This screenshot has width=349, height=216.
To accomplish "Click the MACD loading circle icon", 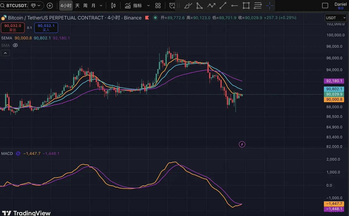I will [x=18, y=153].
